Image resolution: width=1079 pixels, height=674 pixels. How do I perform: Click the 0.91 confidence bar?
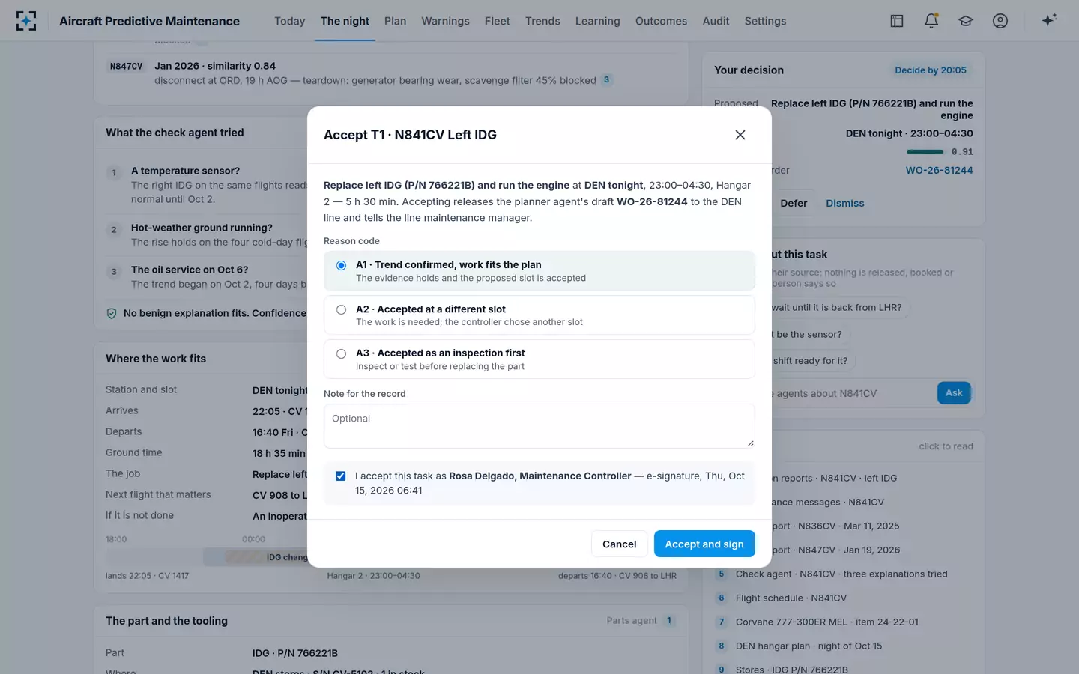click(925, 152)
